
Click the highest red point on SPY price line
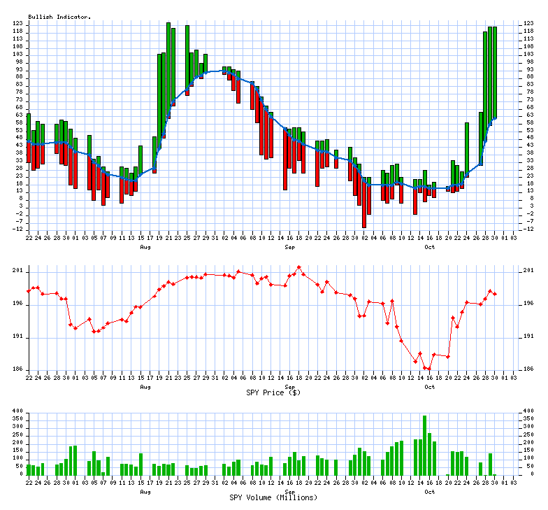coord(299,267)
